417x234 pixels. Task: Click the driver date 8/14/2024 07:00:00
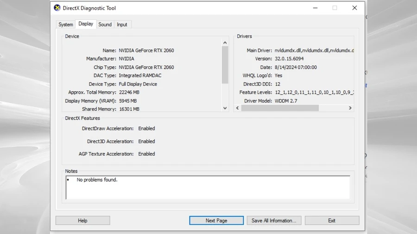coord(296,67)
